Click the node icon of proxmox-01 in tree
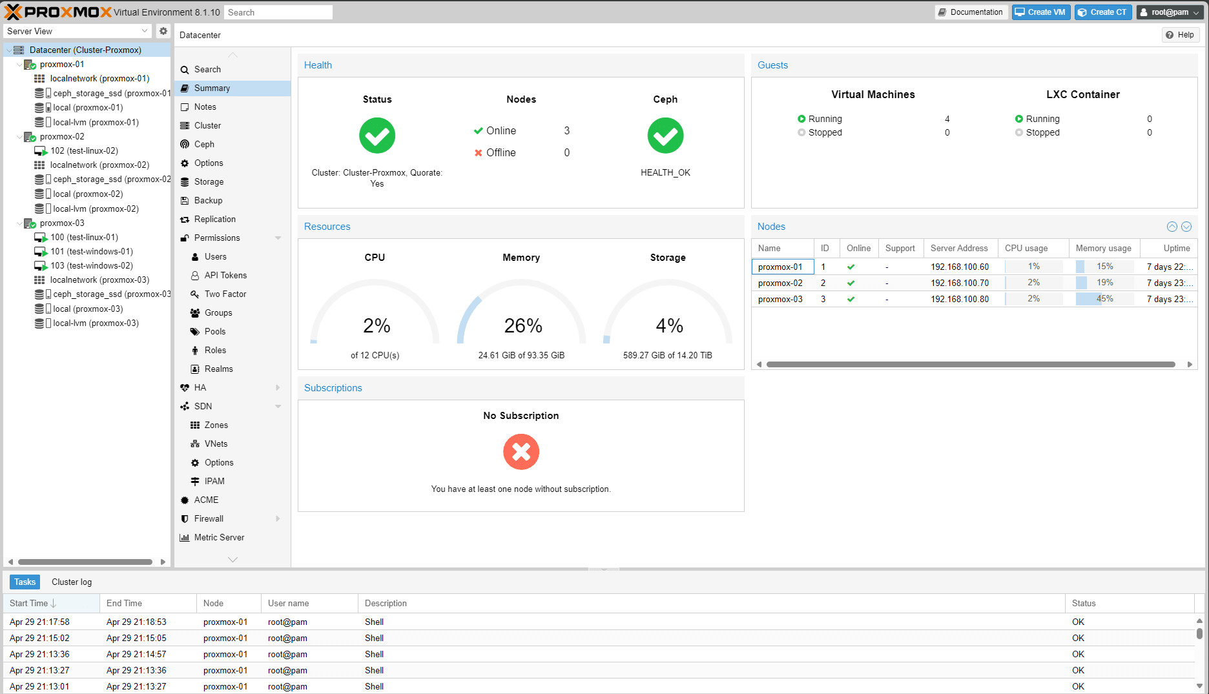Screen dimensions: 1209x694 [x=30, y=65]
